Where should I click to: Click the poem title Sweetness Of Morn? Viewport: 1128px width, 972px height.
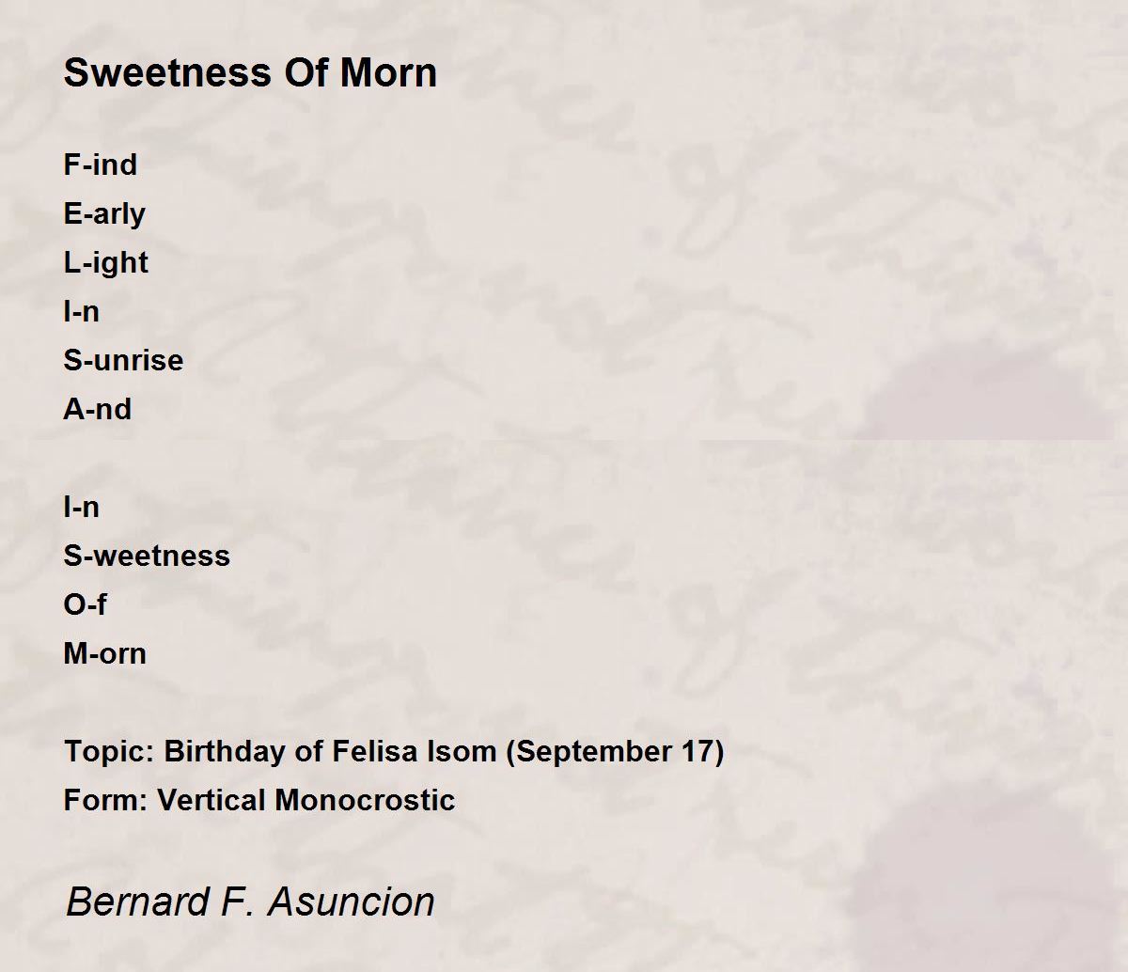(x=250, y=73)
